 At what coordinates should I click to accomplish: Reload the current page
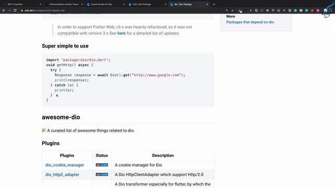[15, 10]
